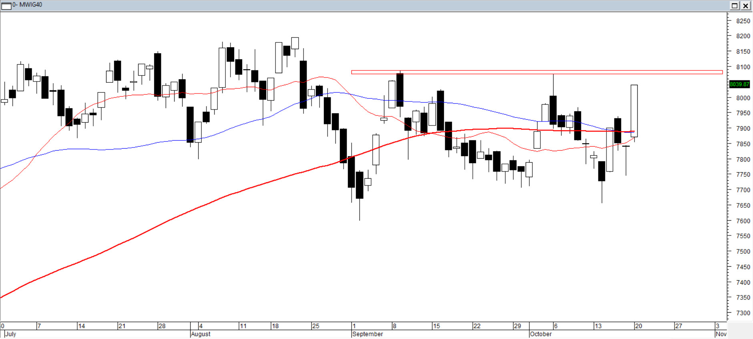
Task: Select the October month label
Action: point(540,334)
